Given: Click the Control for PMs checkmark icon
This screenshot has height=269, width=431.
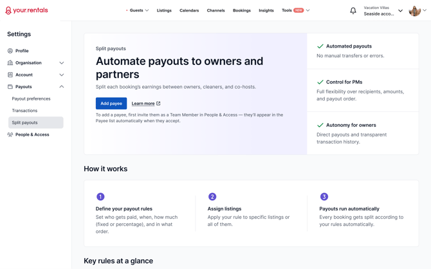Looking at the screenshot, I should click(x=320, y=82).
